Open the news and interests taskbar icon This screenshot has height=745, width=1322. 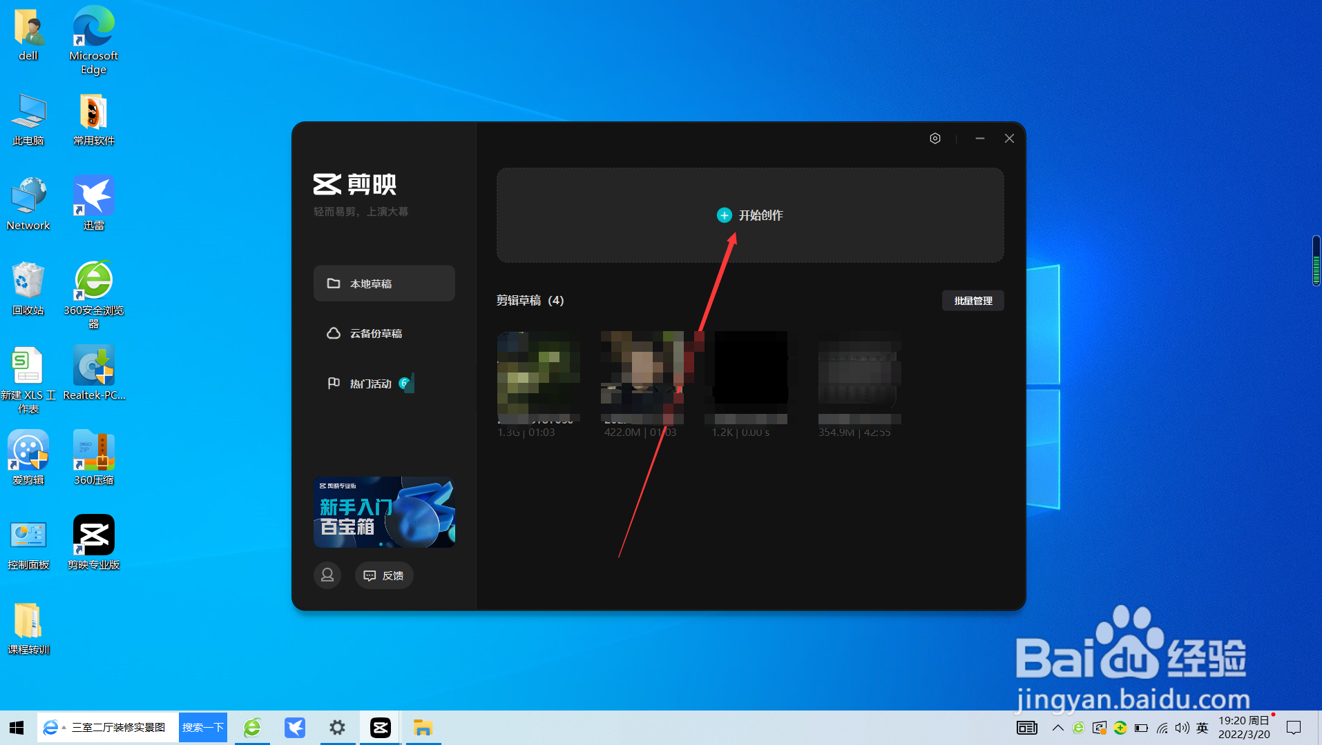click(x=1027, y=728)
